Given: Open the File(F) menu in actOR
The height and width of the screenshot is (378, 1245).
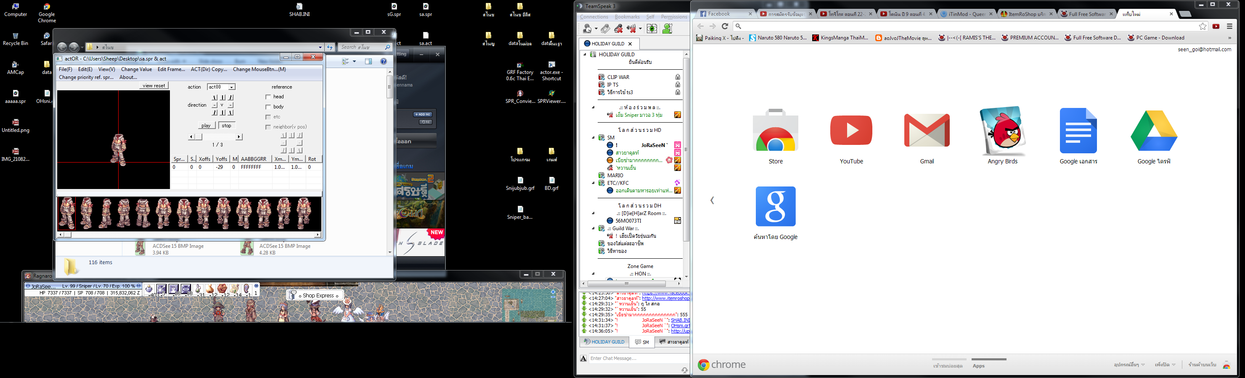Looking at the screenshot, I should pyautogui.click(x=65, y=70).
